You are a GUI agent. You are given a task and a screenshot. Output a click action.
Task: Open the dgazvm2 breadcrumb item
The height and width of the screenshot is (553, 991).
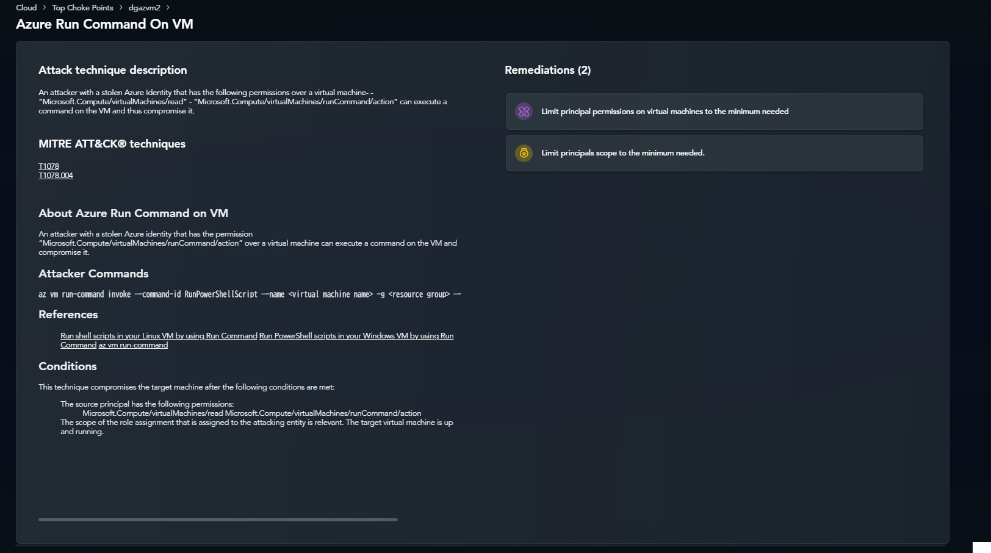[x=144, y=8]
